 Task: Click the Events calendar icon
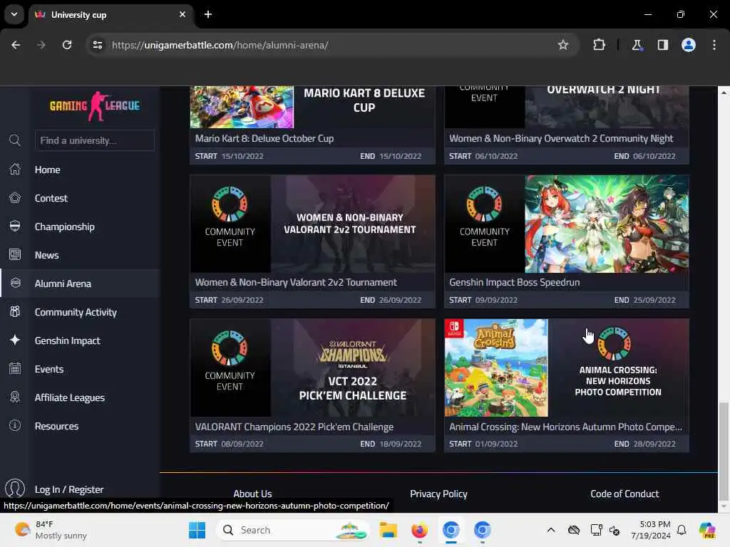pyautogui.click(x=15, y=368)
